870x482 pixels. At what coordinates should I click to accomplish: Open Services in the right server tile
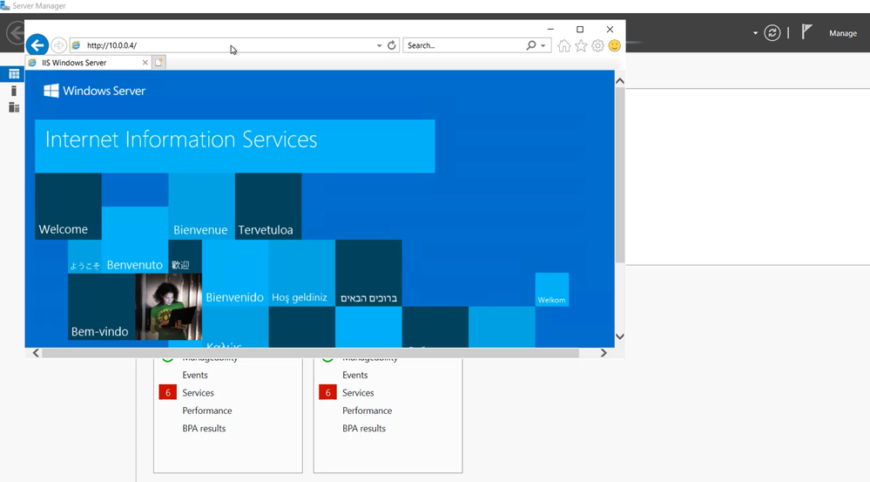(358, 392)
